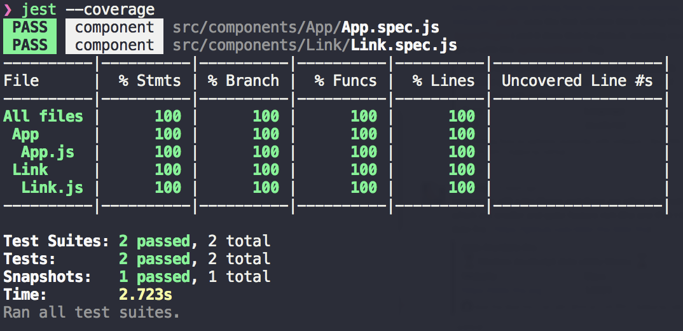The width and height of the screenshot is (683, 331).
Task: Click % Funcs value for Link.js
Action: point(364,188)
